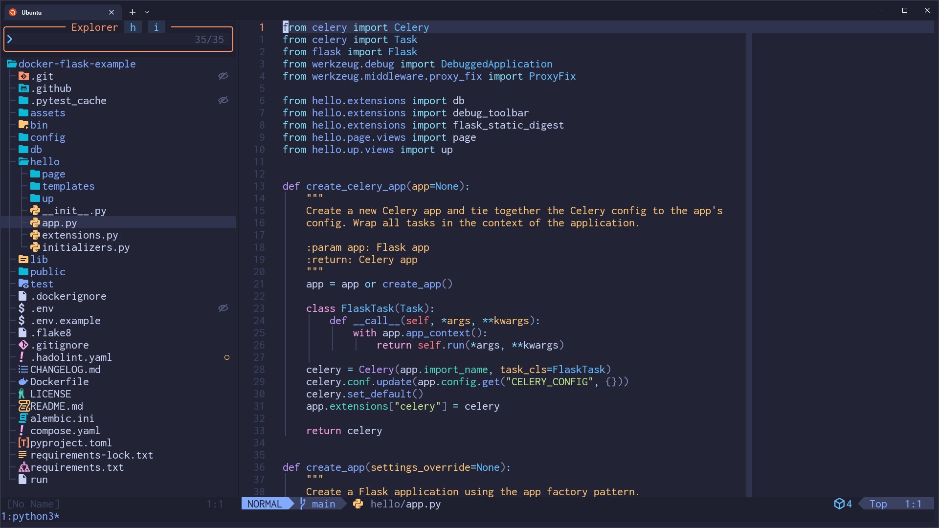
Task: Toggle the hidden eye icon beside .pytest_cache
Action: pyautogui.click(x=223, y=100)
